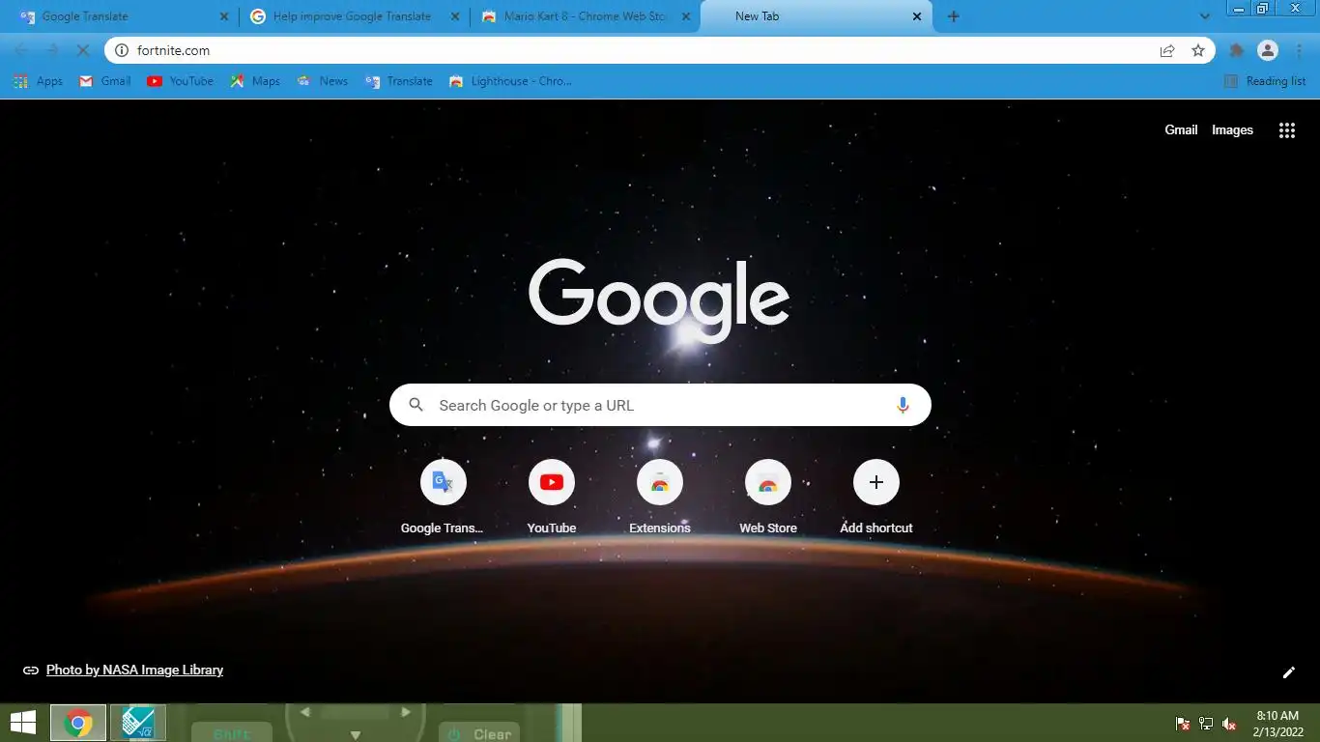
Task: Open the Extensions puzzle icon
Action: pos(1236,50)
